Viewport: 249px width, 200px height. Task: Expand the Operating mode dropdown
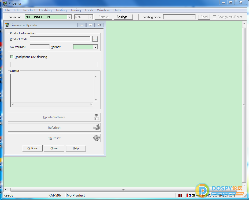tap(193, 17)
